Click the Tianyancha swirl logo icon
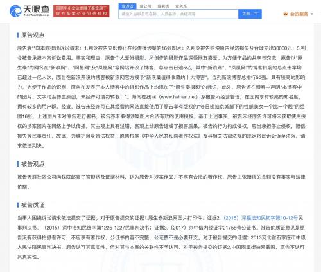 (x=15, y=11)
